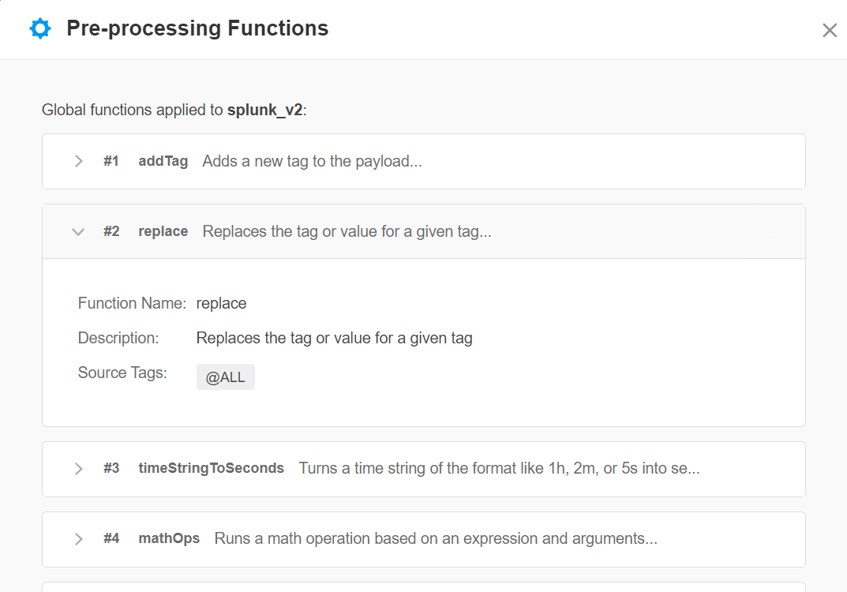This screenshot has width=847, height=592.
Task: Click the timeStringToSeconds header row
Action: (395, 468)
